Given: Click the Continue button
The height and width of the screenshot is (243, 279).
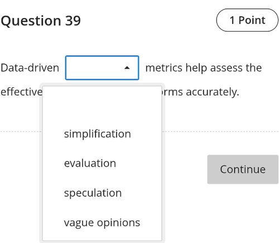Looking at the screenshot, I should pos(243,169).
